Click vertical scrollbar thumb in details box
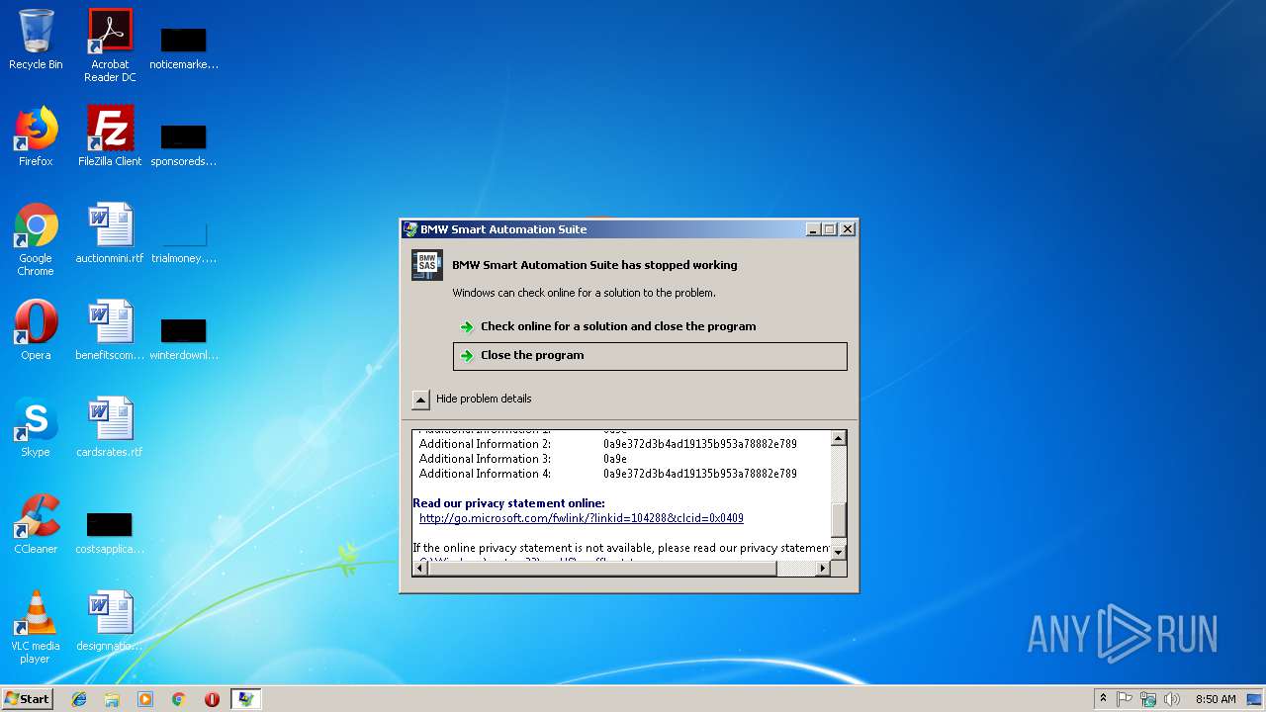 838,519
